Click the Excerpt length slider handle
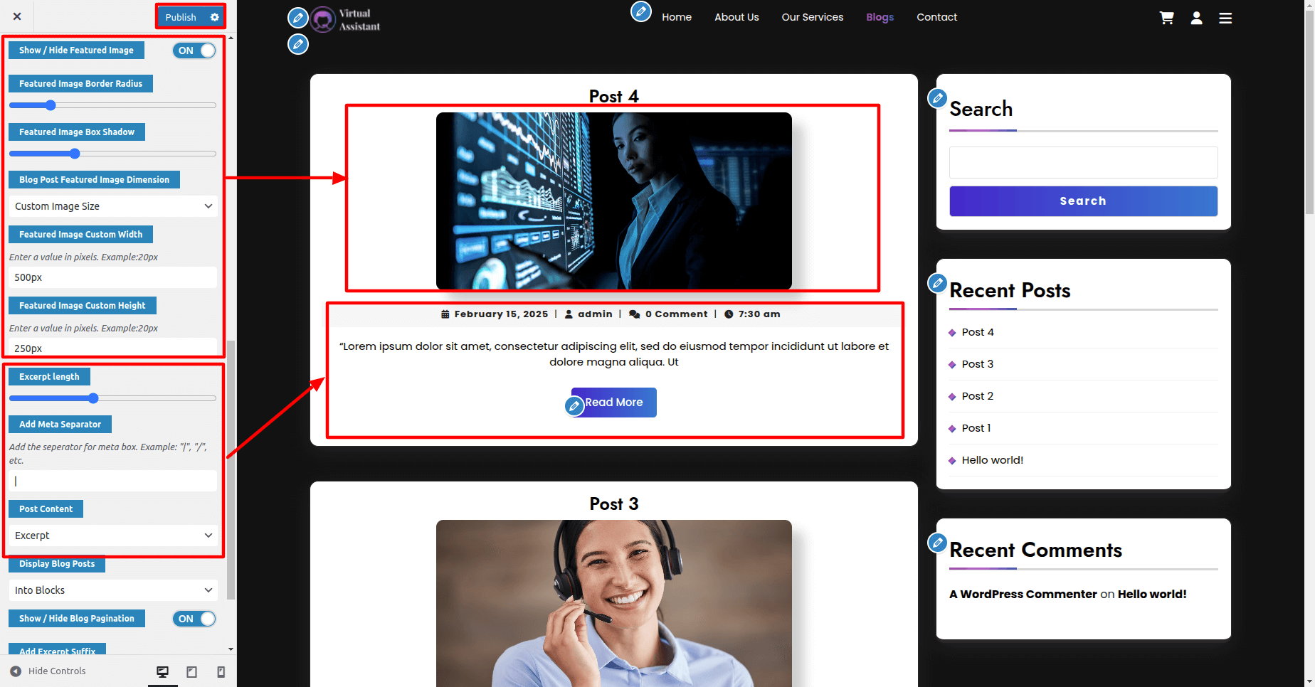This screenshot has width=1315, height=687. click(93, 398)
